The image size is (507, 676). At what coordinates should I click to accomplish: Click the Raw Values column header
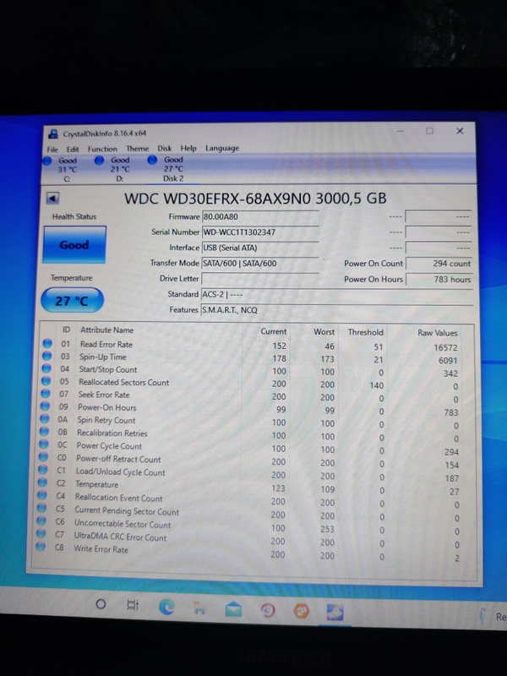[437, 333]
